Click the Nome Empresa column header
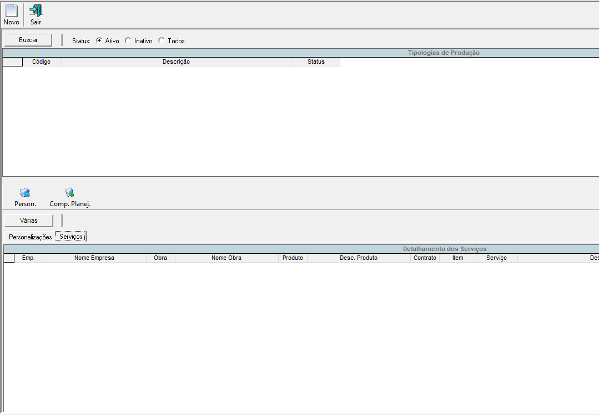The image size is (599, 415). click(x=94, y=258)
